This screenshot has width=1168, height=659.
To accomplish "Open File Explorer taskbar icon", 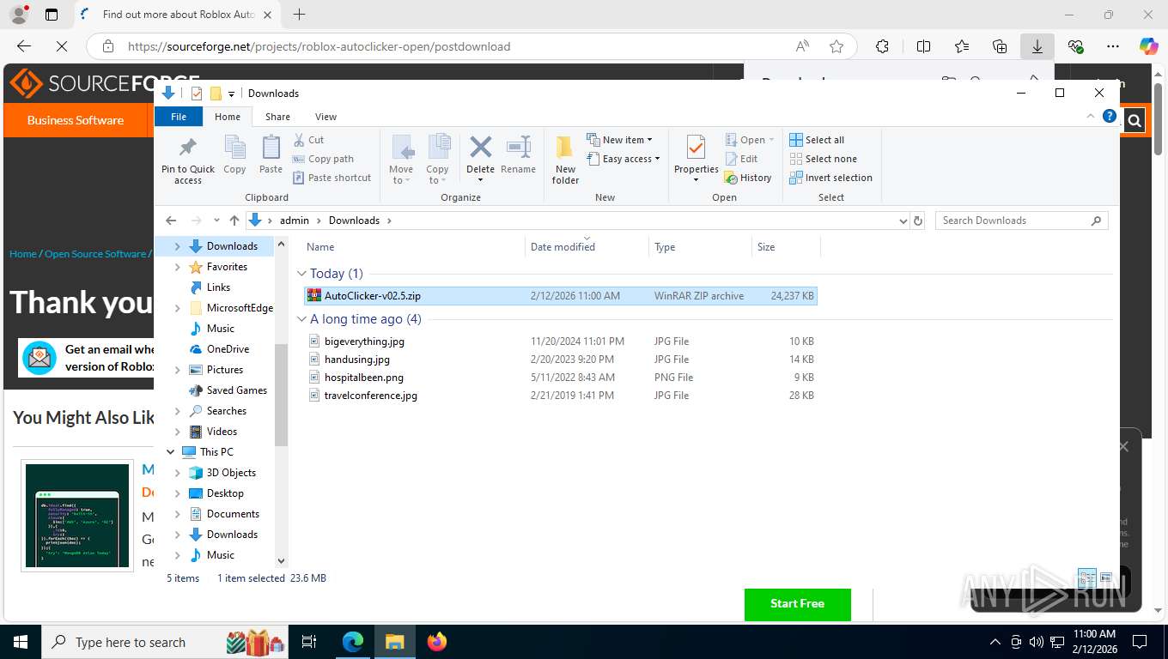I will tap(394, 642).
